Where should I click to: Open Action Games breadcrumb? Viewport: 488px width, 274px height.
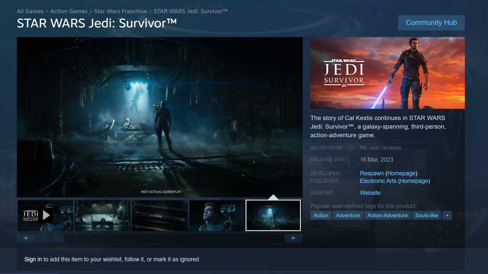(x=69, y=11)
